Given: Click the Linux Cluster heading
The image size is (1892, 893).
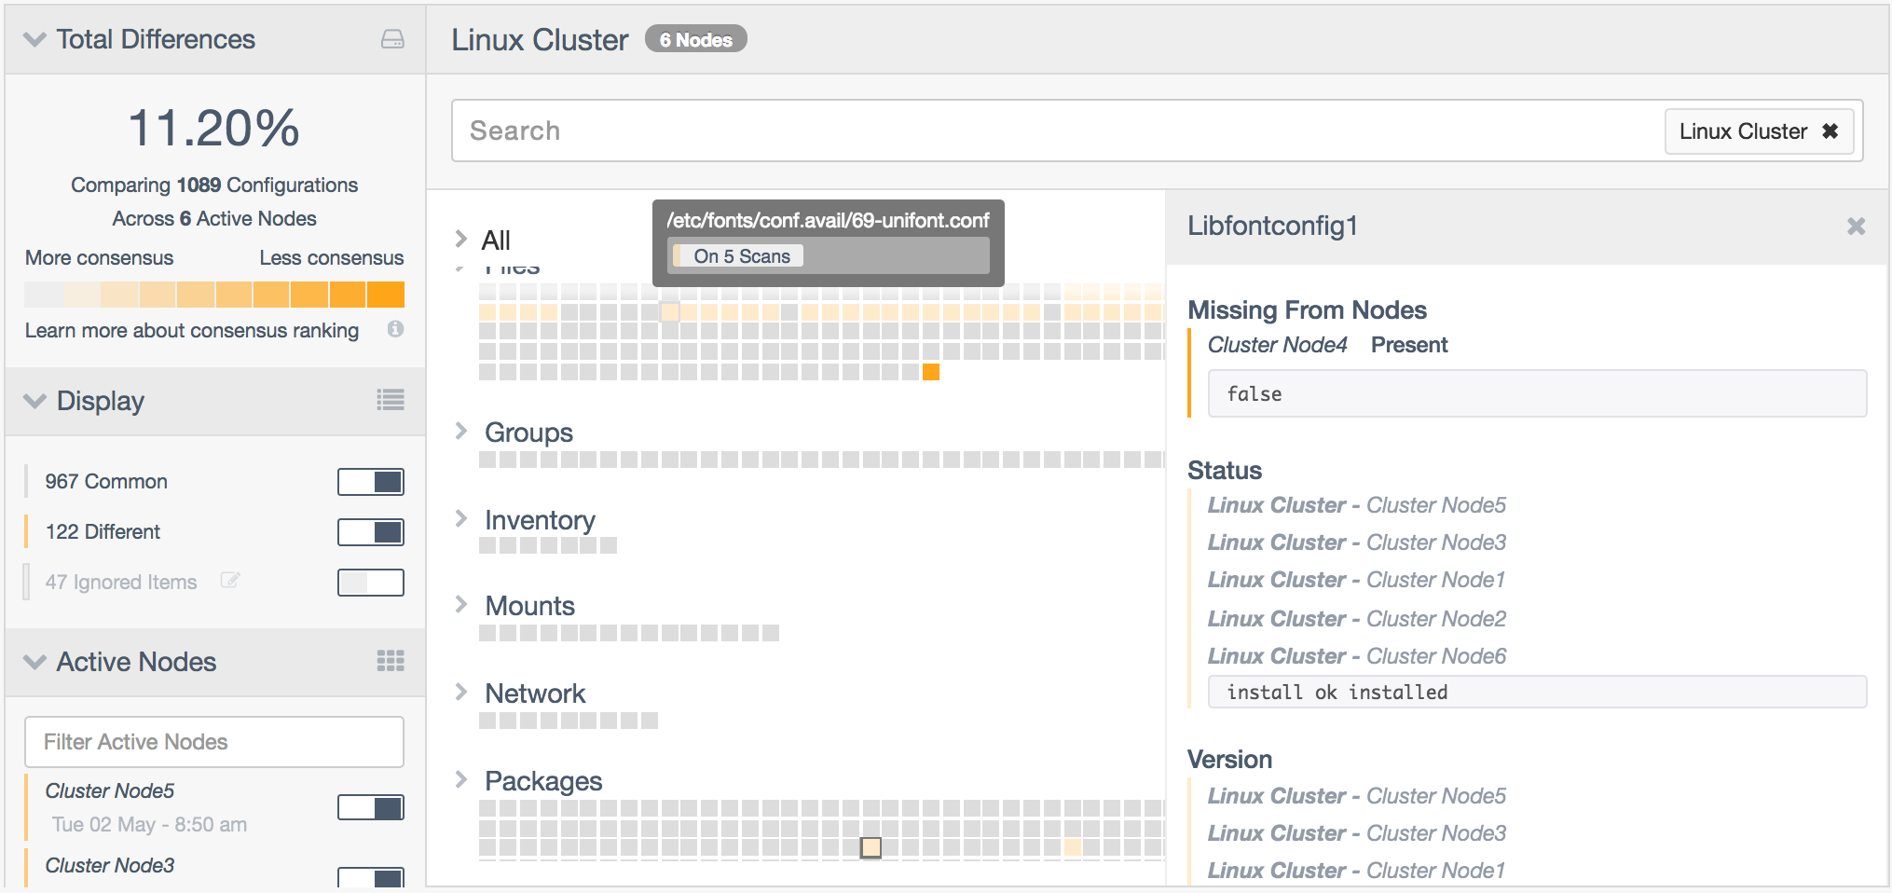Looking at the screenshot, I should click(x=540, y=40).
